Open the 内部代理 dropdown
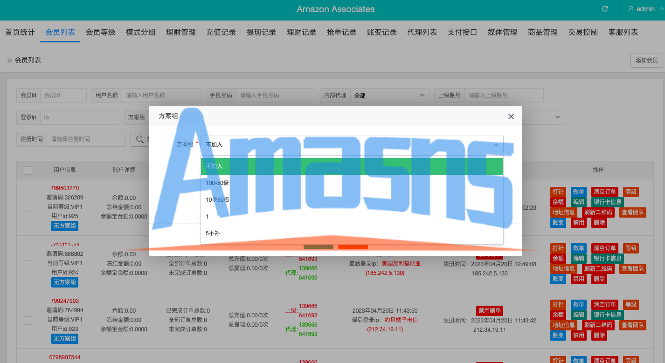This screenshot has height=363, width=665. (390, 95)
